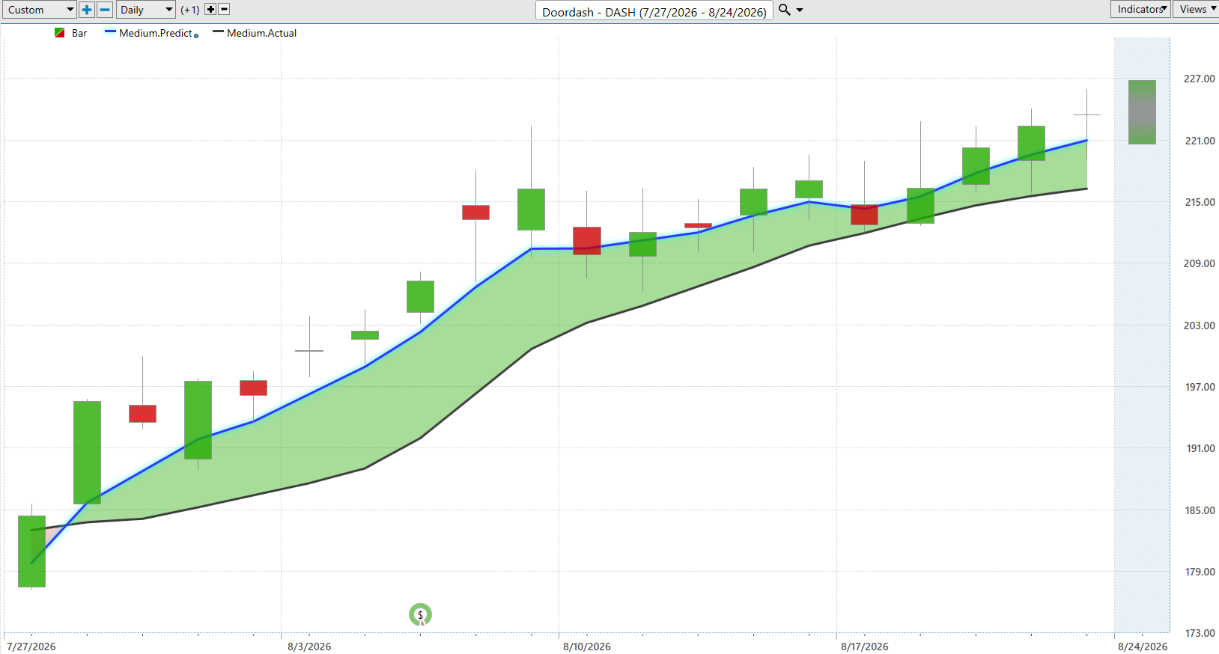Click the blue plus zoom-in icon

pyautogui.click(x=87, y=10)
